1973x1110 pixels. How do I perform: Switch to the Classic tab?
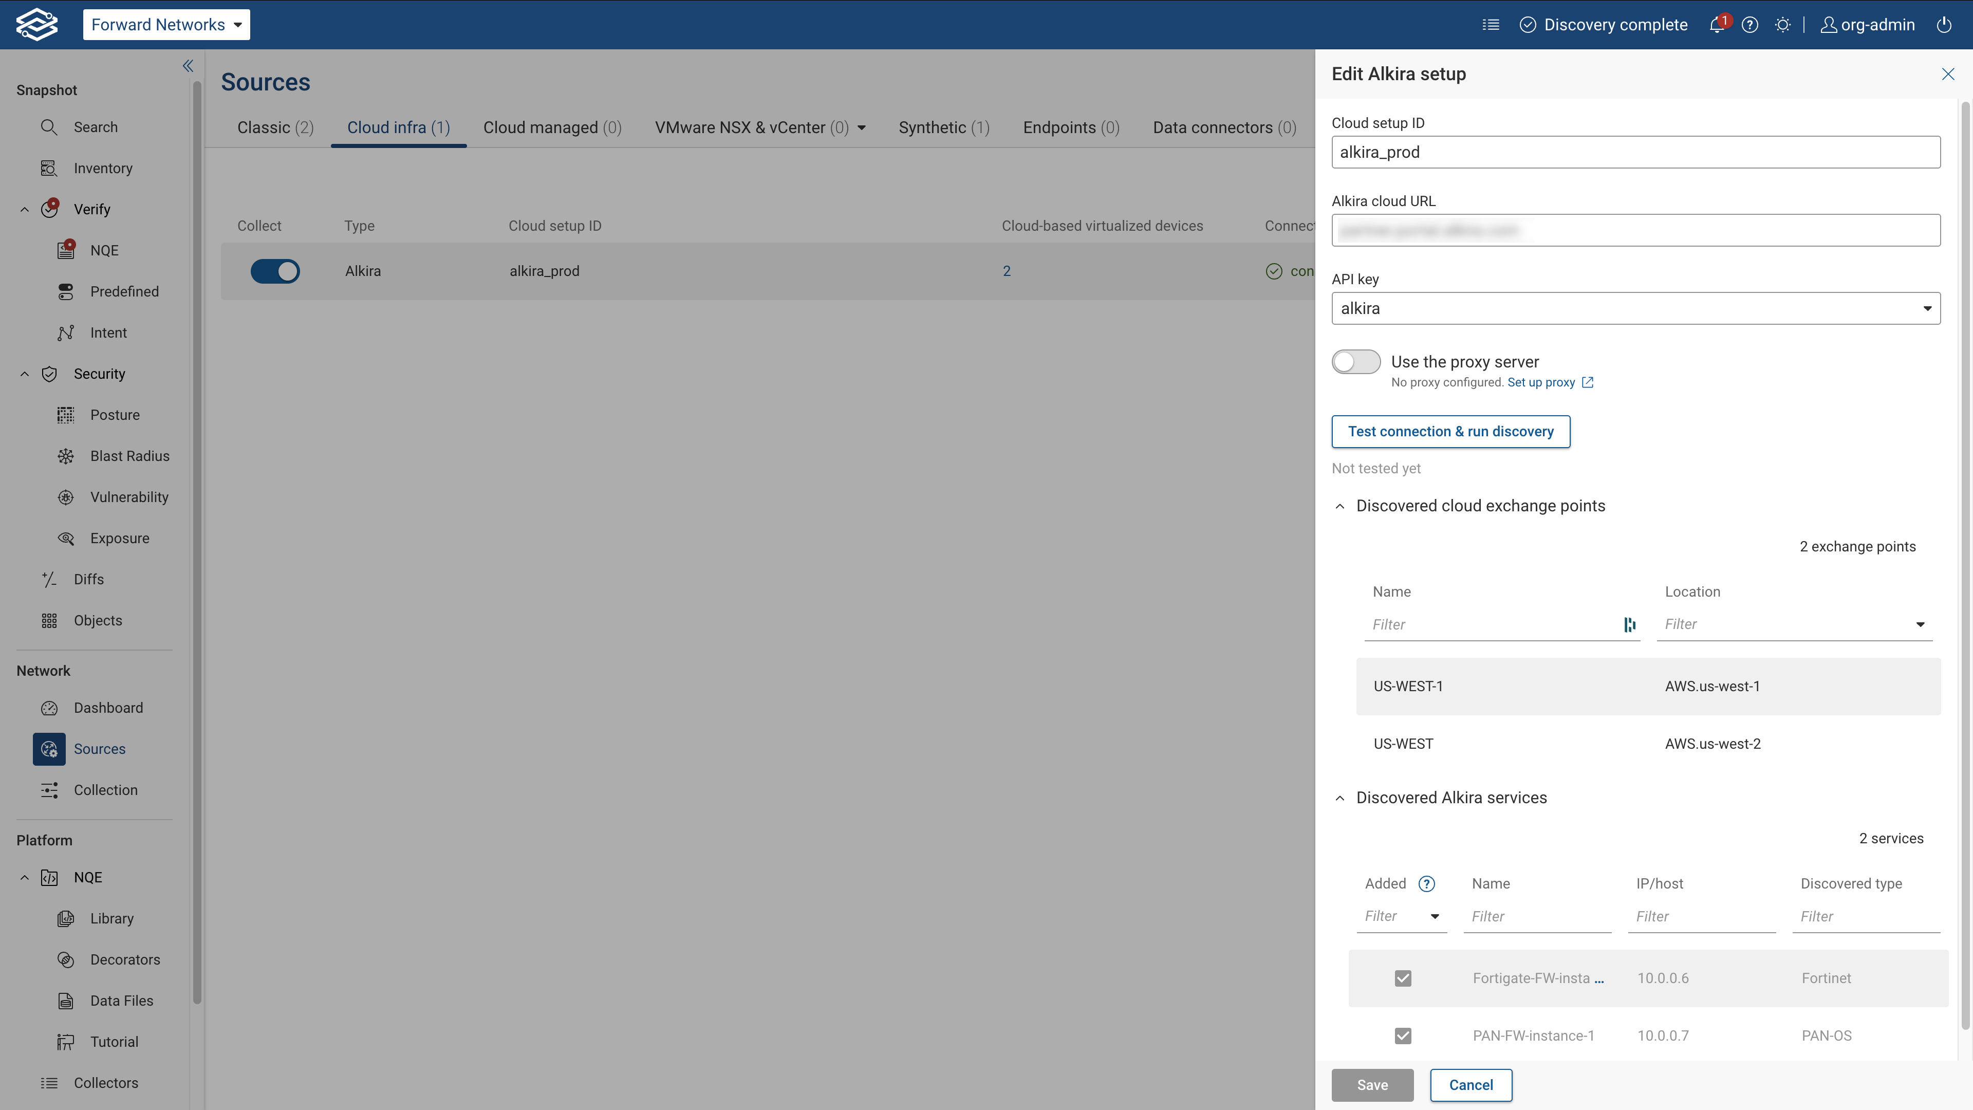275,128
